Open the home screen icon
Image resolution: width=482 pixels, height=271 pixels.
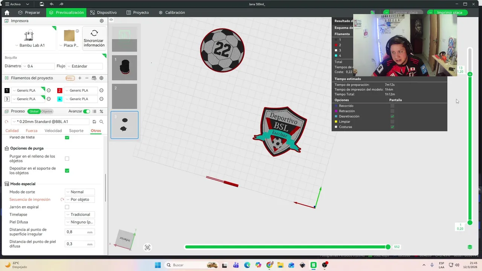pyautogui.click(x=7, y=12)
